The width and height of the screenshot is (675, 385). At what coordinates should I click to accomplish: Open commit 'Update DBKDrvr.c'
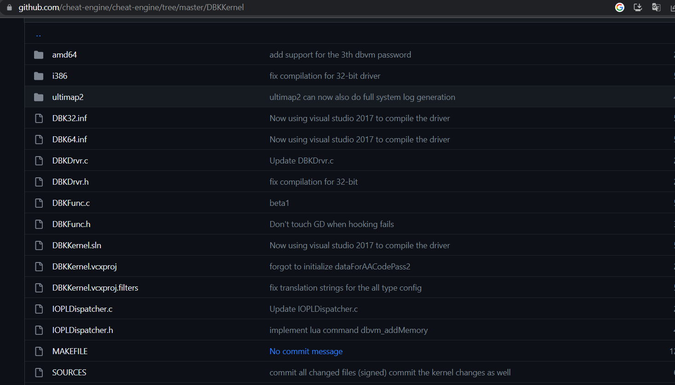(x=302, y=161)
